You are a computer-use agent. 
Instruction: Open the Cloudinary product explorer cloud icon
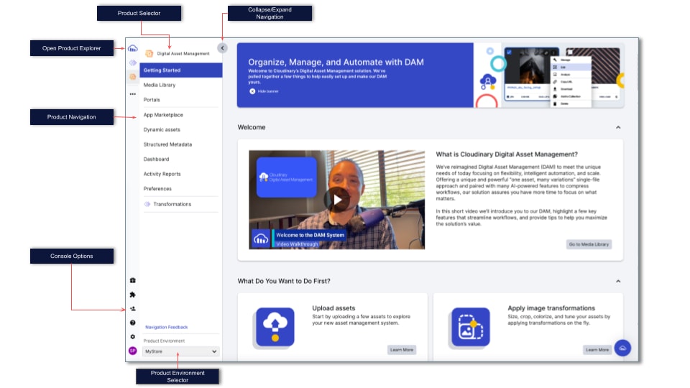[x=132, y=48]
